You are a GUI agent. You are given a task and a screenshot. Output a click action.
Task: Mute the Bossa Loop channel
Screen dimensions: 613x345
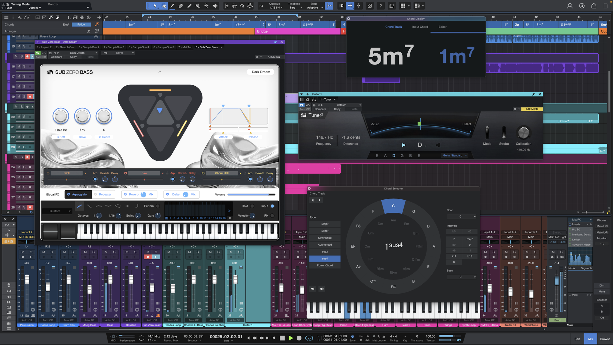pos(43,252)
